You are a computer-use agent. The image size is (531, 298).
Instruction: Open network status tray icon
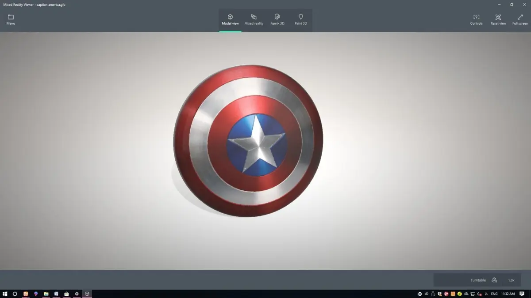473,294
